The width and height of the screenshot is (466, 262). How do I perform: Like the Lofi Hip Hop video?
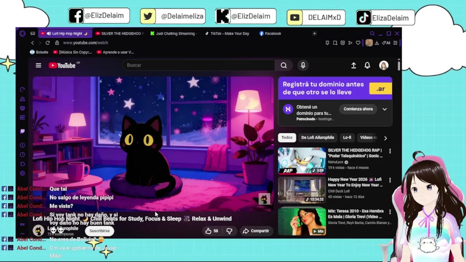pos(212,231)
